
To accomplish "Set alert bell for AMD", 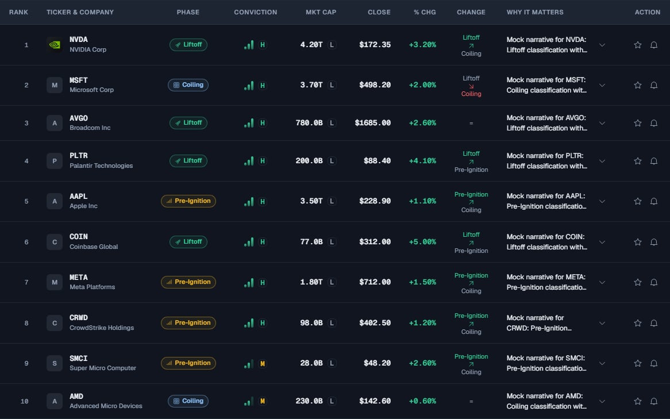I will click(x=654, y=402).
